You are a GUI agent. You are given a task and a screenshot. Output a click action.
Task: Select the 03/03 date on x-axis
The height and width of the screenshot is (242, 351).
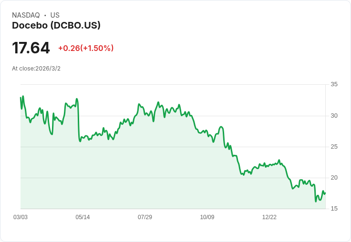coord(21,217)
